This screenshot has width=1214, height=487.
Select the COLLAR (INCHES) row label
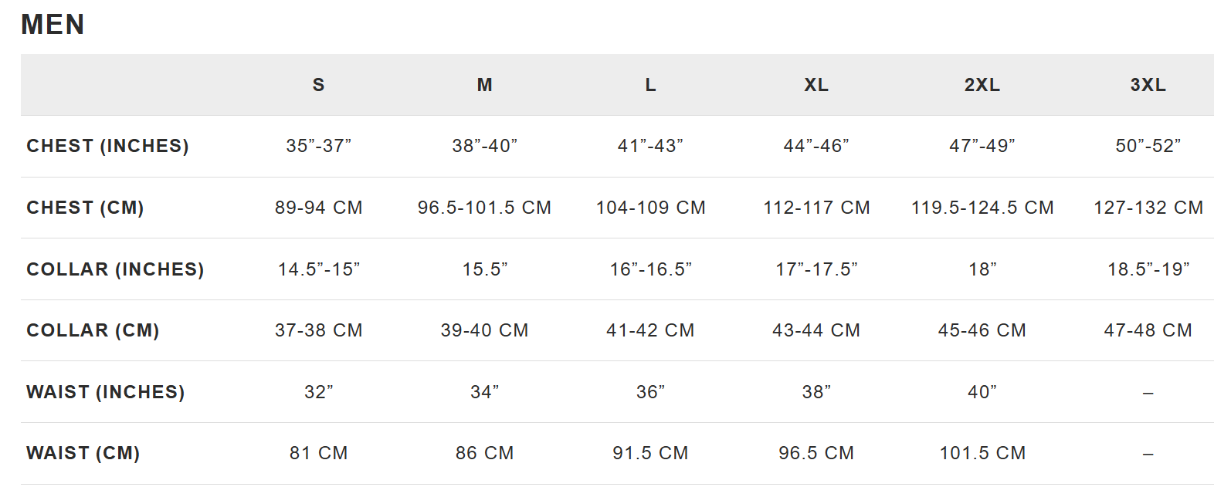115,269
